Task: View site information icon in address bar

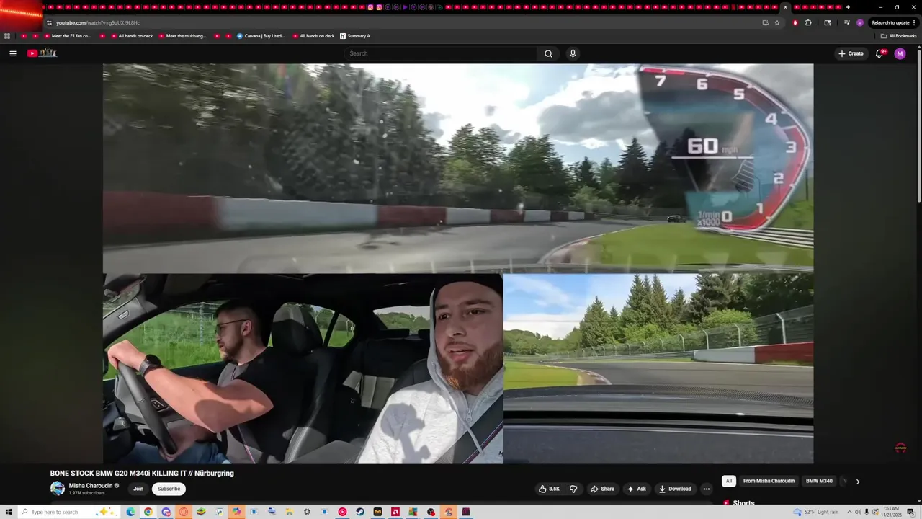Action: pos(49,22)
